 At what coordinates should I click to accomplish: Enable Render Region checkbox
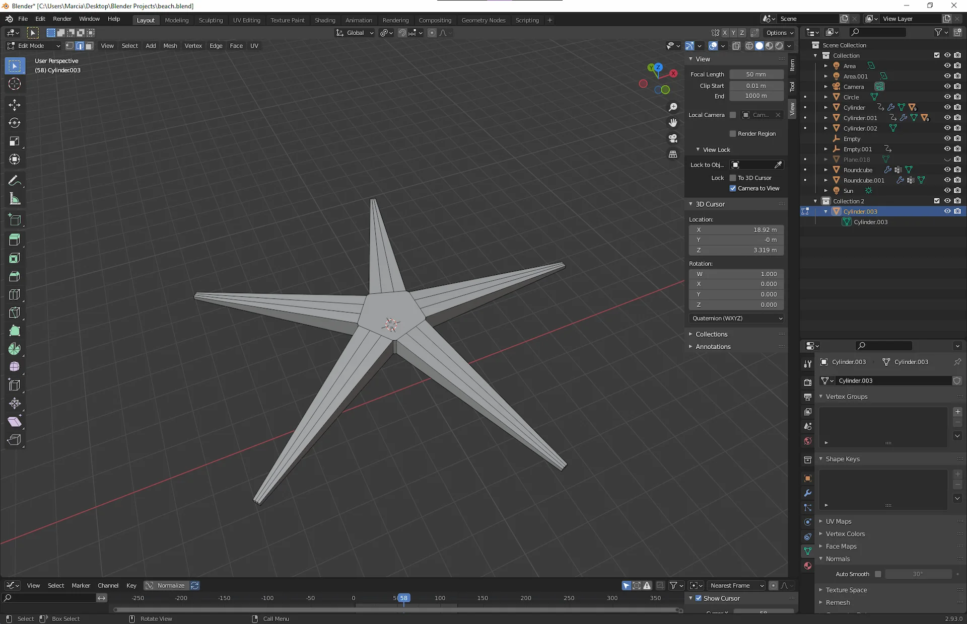pyautogui.click(x=733, y=134)
